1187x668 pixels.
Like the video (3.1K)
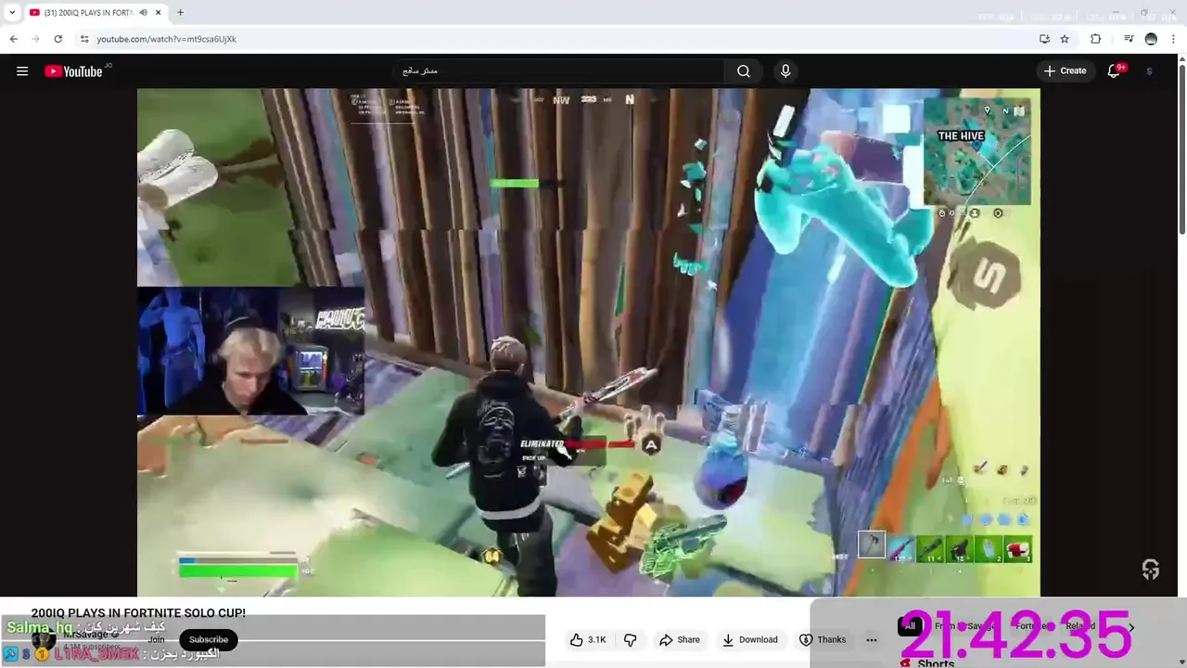(589, 639)
